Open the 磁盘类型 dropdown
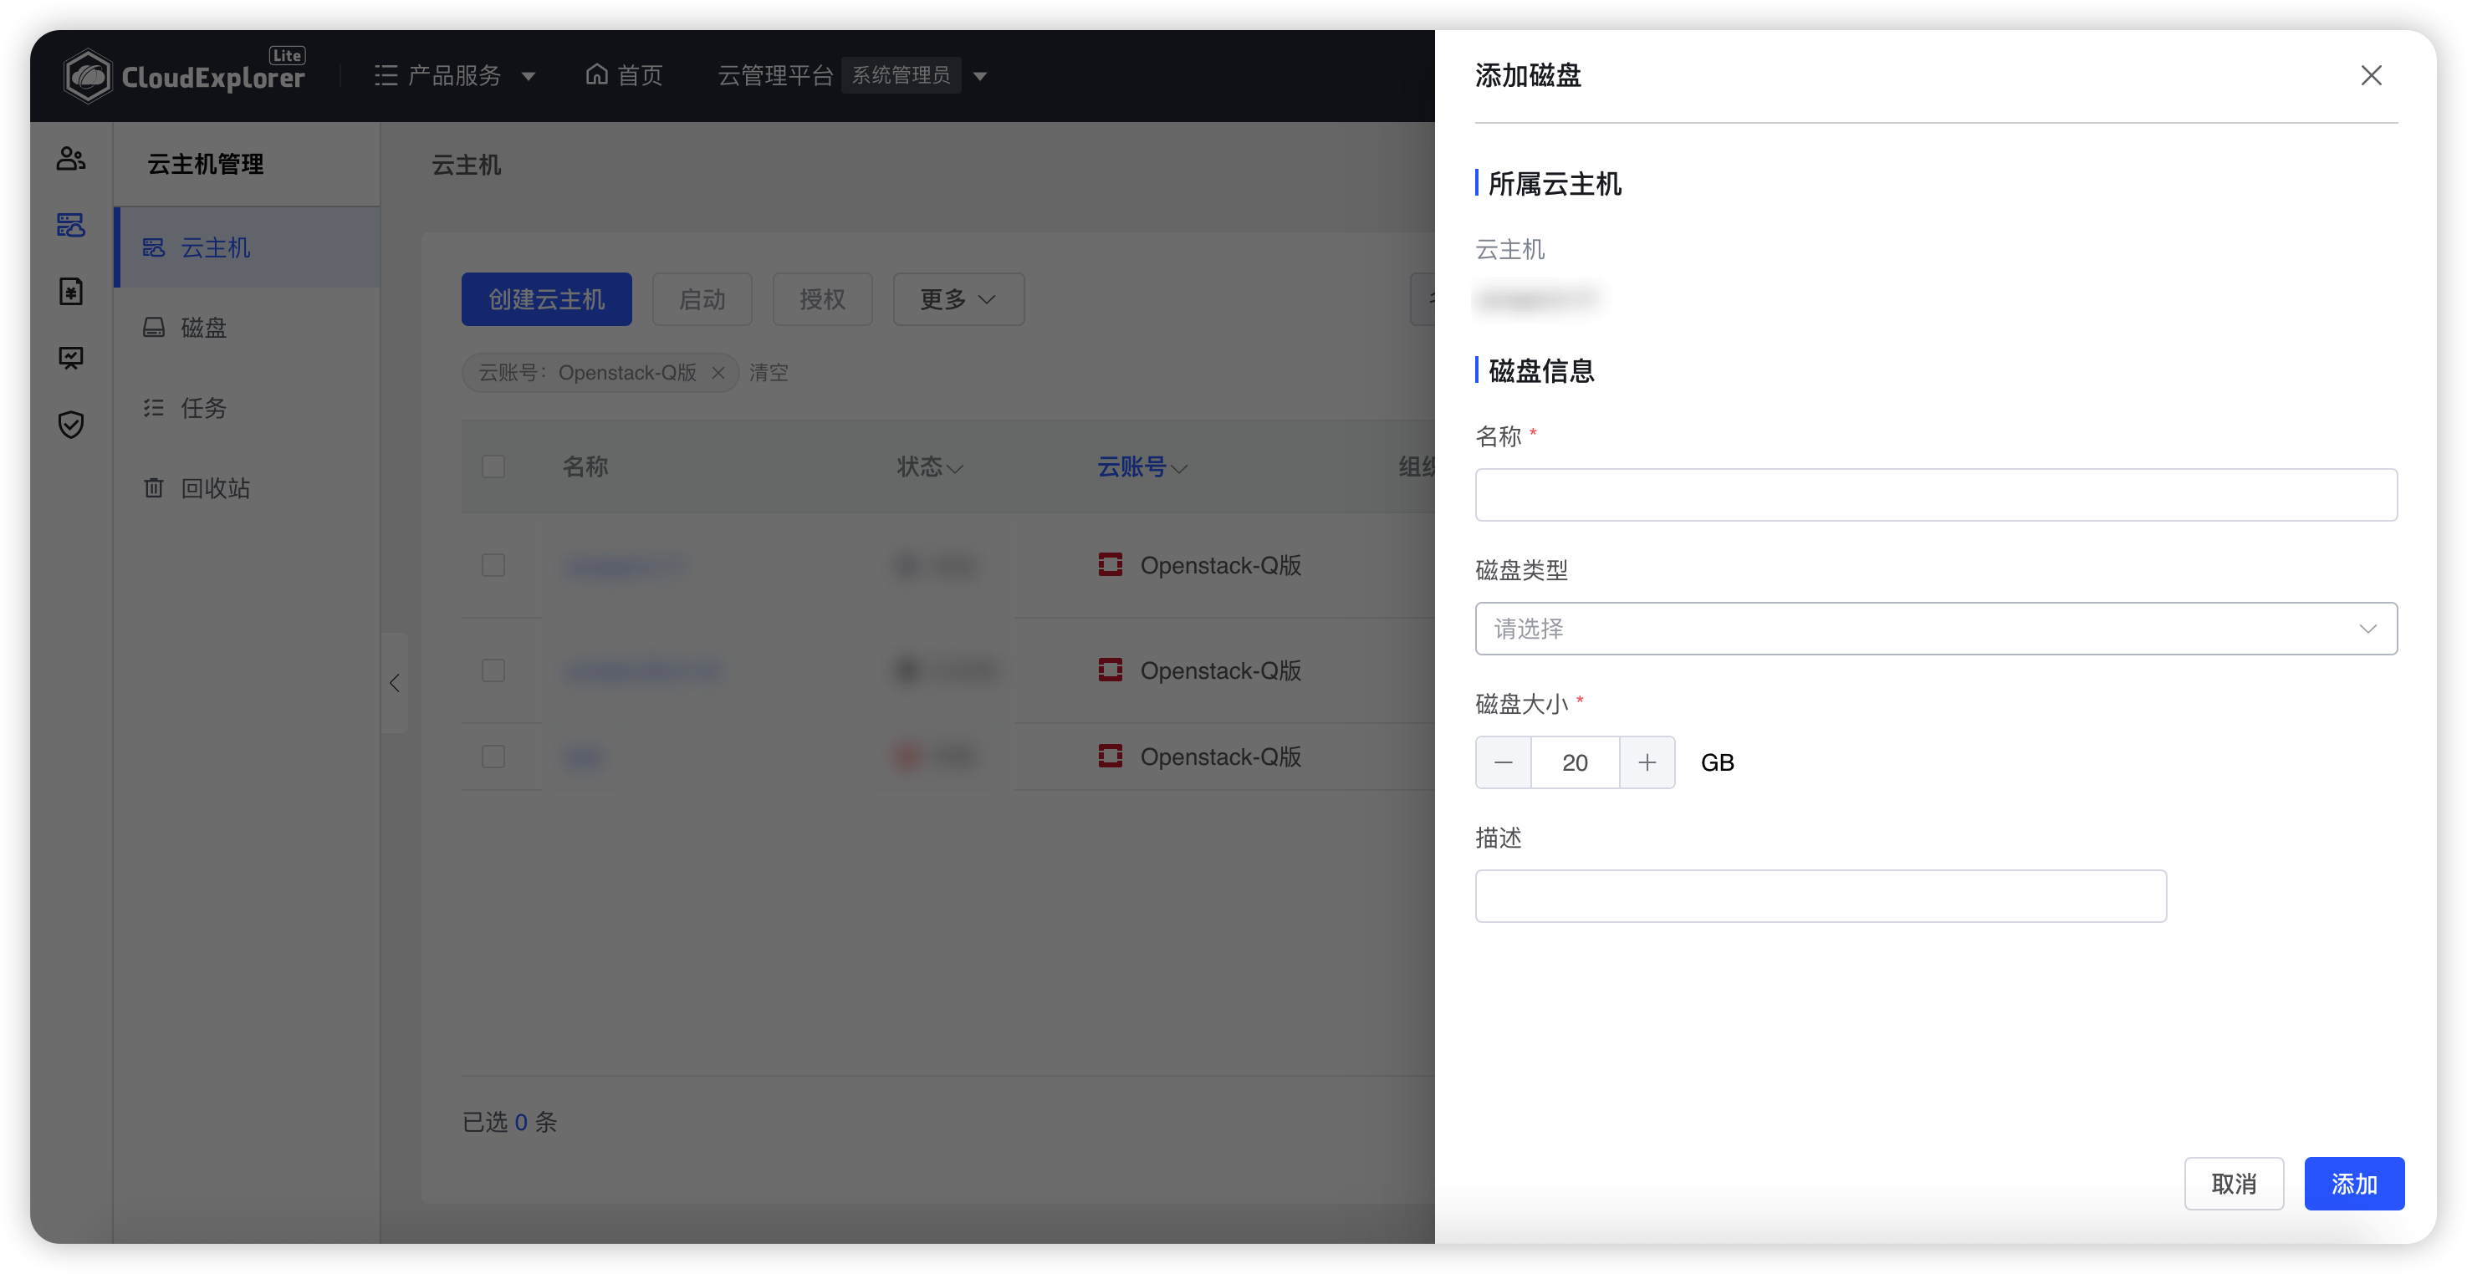 [1935, 628]
